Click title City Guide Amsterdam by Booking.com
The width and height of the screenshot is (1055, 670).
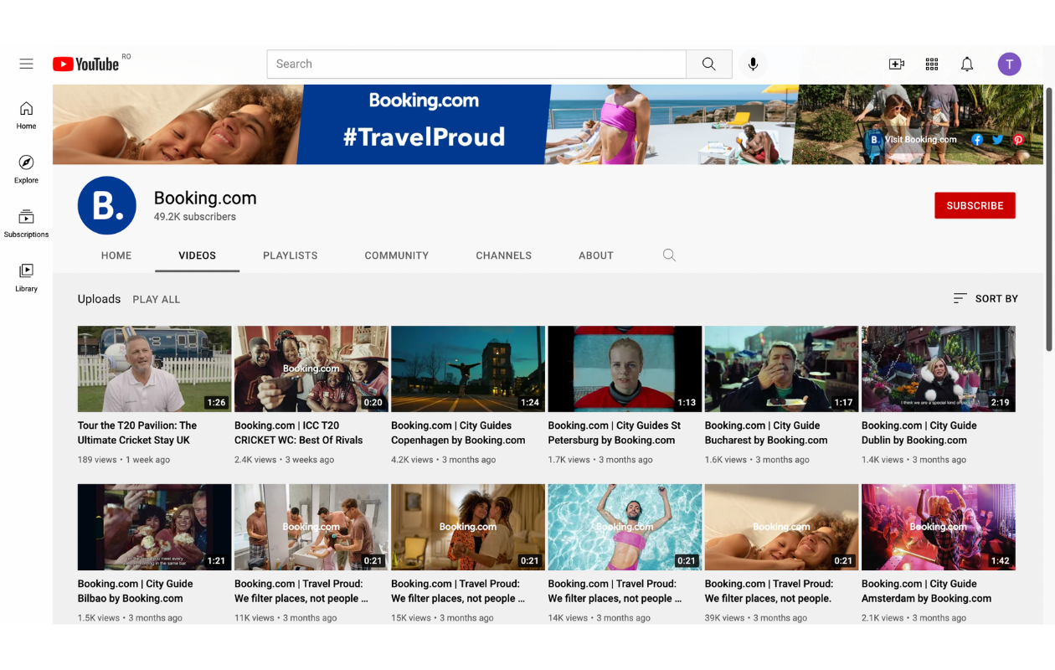click(926, 590)
